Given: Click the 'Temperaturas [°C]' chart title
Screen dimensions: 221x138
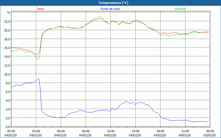Looking at the screenshot, I should click(x=113, y=3).
